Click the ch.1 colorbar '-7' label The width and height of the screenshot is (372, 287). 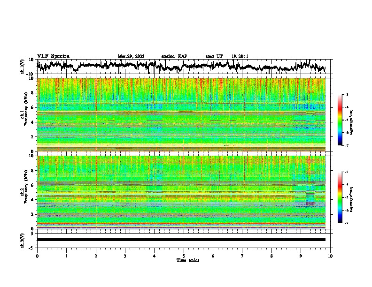tap(346, 145)
